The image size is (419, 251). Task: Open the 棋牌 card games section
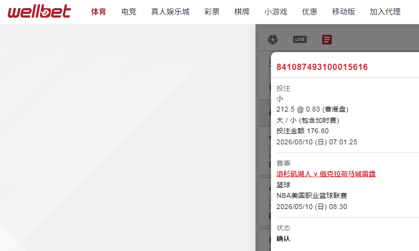click(242, 12)
